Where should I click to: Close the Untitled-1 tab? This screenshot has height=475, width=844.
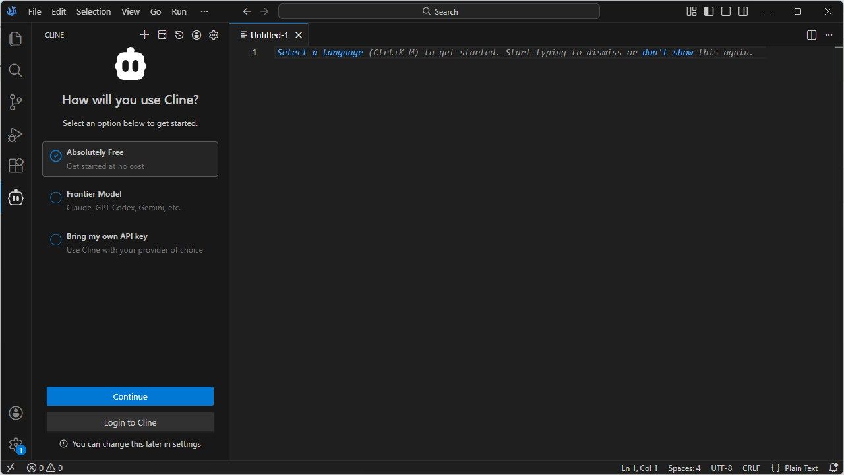[299, 35]
